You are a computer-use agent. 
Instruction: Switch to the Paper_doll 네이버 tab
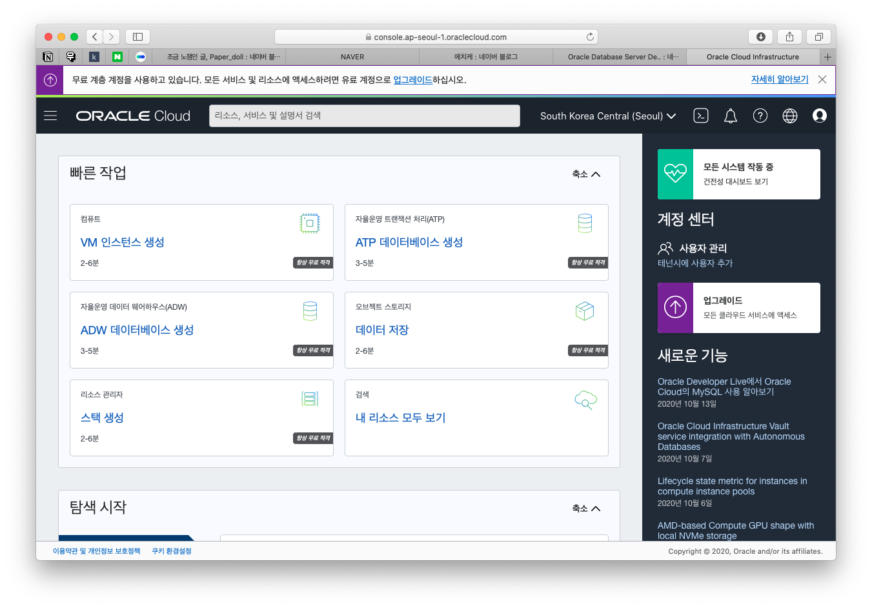point(219,57)
